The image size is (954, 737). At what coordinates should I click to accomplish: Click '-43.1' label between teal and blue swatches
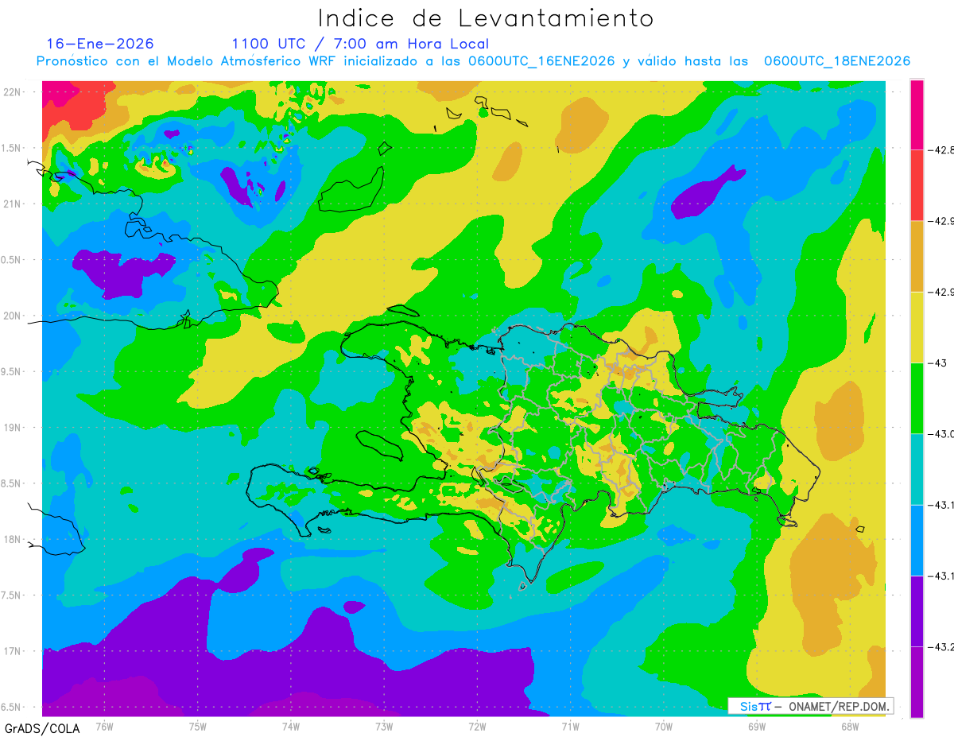941,505
